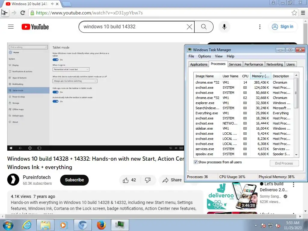Select the SearchIndexer process row
308x231 pixels.
[244, 108]
